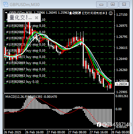Click the 0.001261 MACD scale value
This screenshot has height=134, width=133.
click(x=122, y=96)
